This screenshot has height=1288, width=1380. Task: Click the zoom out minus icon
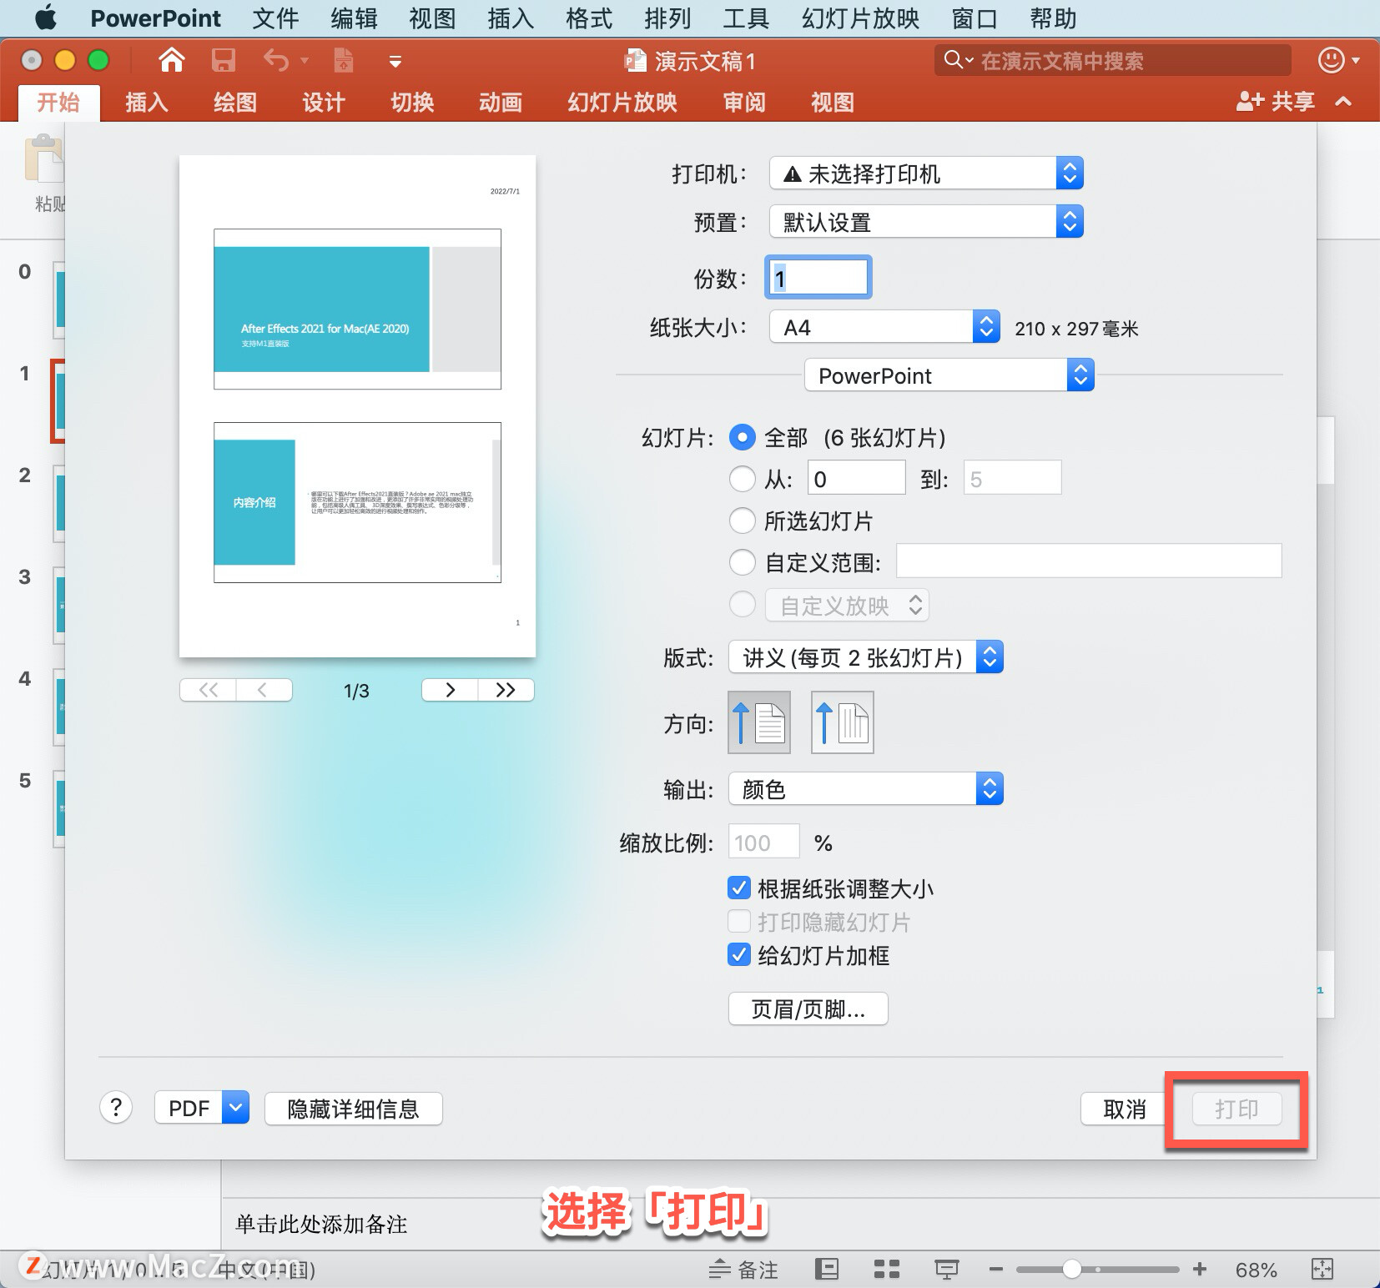995,1270
